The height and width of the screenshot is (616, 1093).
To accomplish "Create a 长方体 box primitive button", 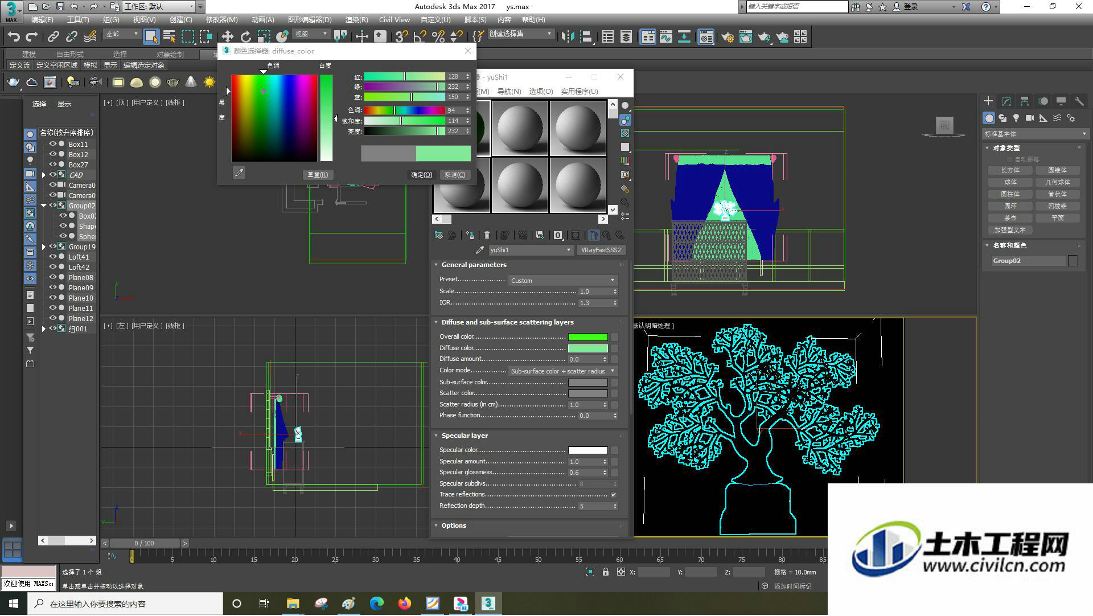I will click(1010, 170).
